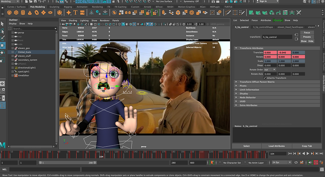Select the Paint Selection brush tool
Viewport: 325px width, 177px height.
click(2, 38)
